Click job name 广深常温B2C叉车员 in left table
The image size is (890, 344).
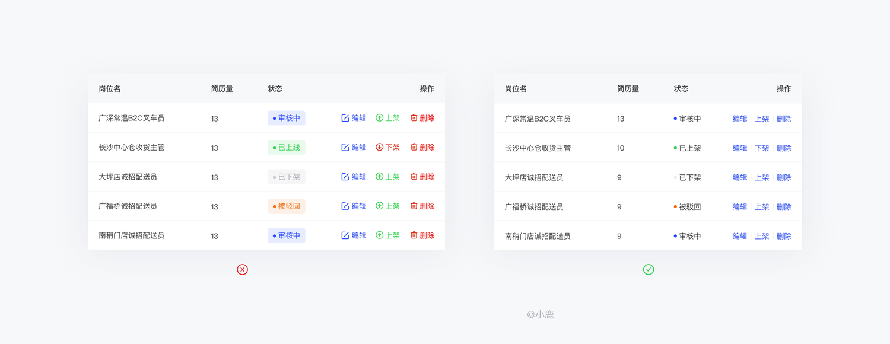132,118
